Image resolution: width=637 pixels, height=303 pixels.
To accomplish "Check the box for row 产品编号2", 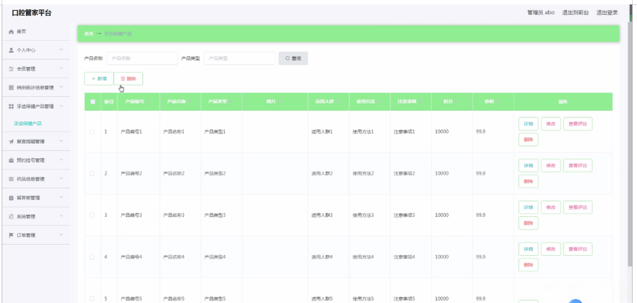I will click(92, 173).
